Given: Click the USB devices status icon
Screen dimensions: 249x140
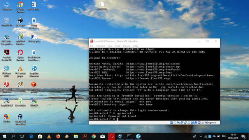Looking at the screenshot, I should click(x=185, y=122).
